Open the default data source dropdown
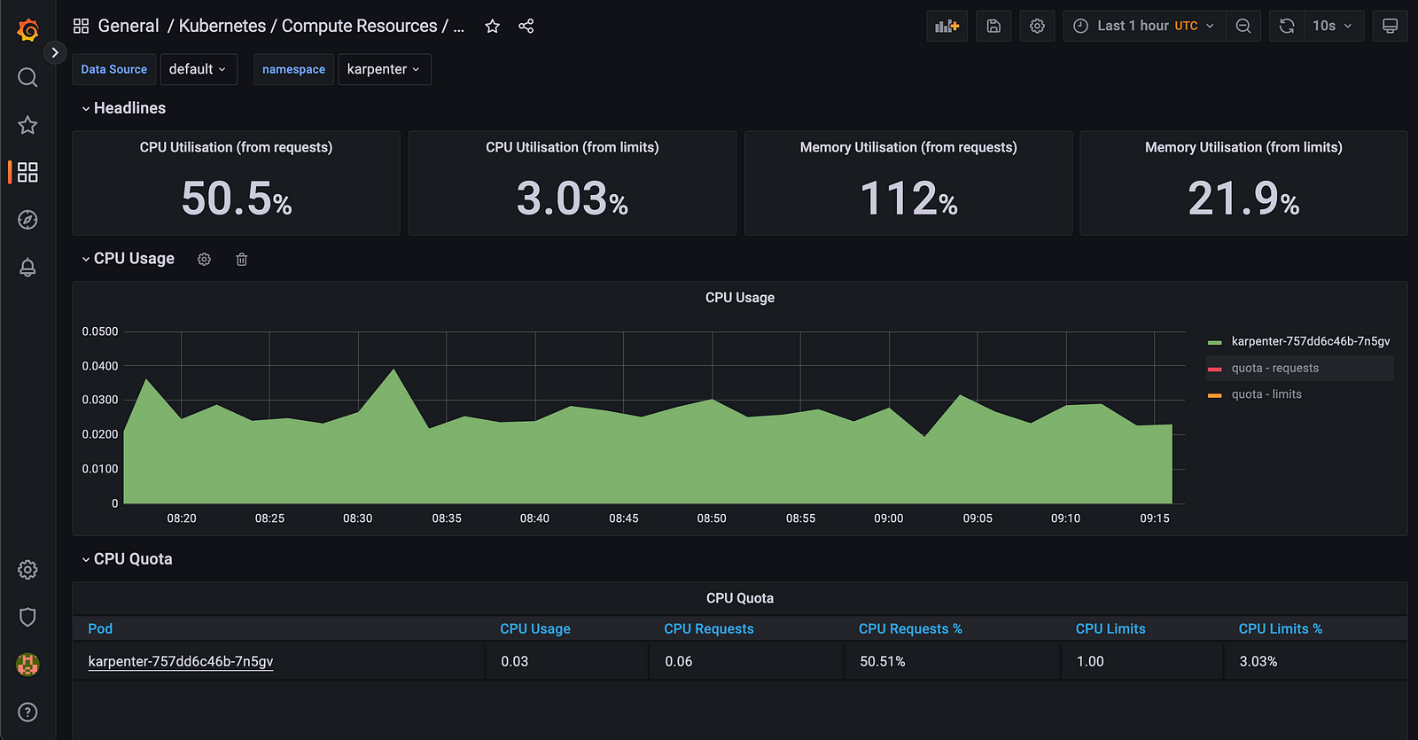 click(199, 69)
